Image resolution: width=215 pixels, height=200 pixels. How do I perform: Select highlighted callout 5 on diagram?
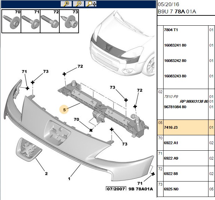[x=64, y=110]
